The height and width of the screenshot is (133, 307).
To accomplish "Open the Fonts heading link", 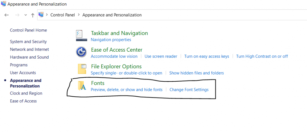I will 97,83.
